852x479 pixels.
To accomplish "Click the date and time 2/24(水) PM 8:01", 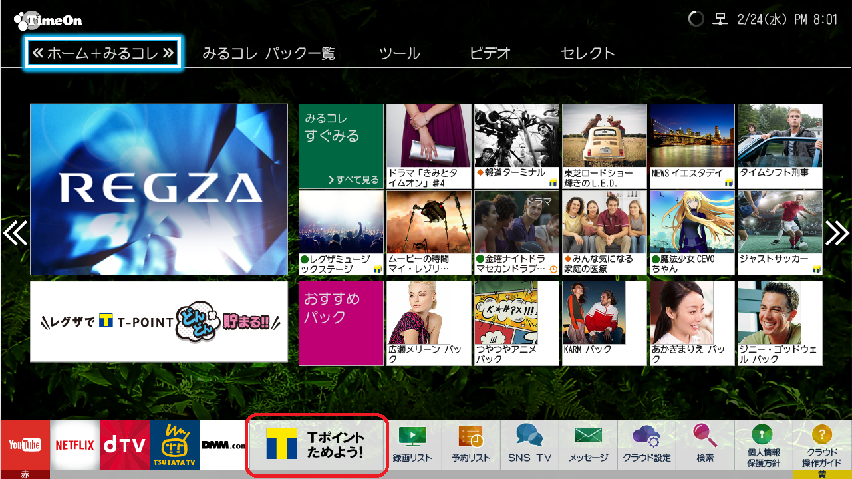I will tap(787, 19).
